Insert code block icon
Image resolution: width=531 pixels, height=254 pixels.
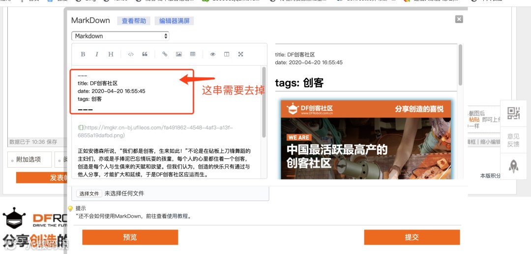[131, 54]
